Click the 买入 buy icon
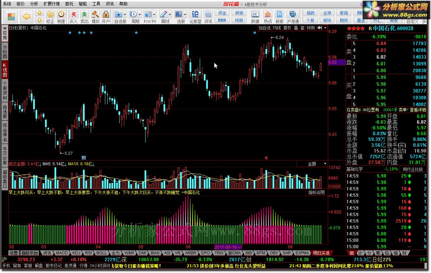Screen dimensions: 431x273 [73, 16]
